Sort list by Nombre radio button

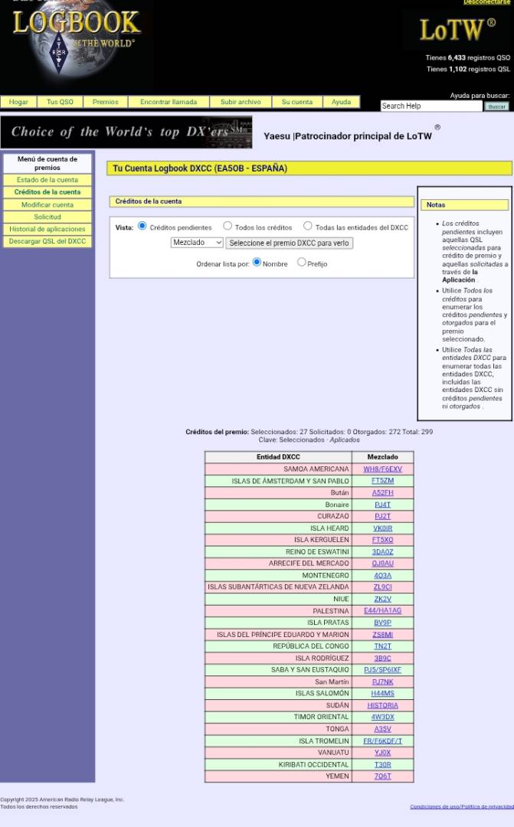(x=257, y=262)
